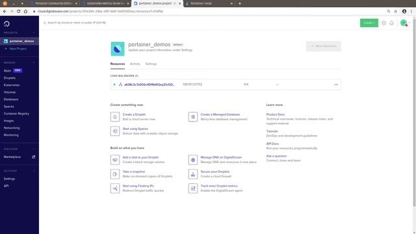The image size is (416, 234).
Task: Open the browser profile icon
Action: click(404, 12)
